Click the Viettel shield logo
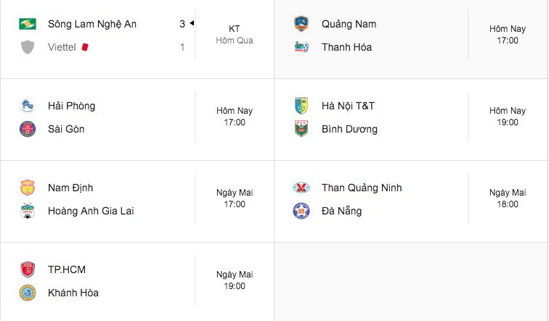The image size is (549, 321). pos(28,47)
